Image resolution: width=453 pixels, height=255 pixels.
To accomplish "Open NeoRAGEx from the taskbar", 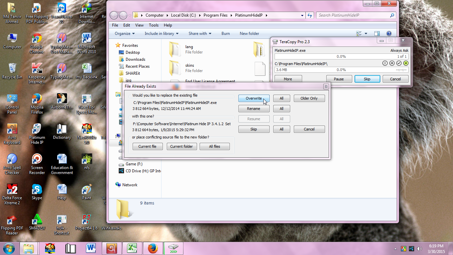I will point(50,248).
